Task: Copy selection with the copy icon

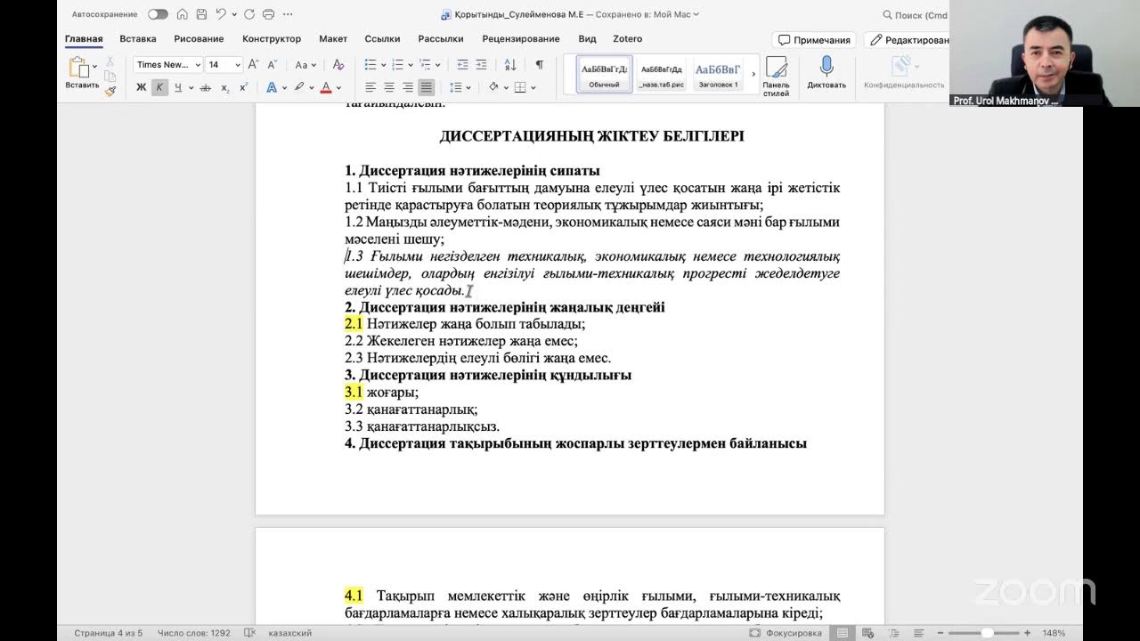Action: (x=110, y=76)
